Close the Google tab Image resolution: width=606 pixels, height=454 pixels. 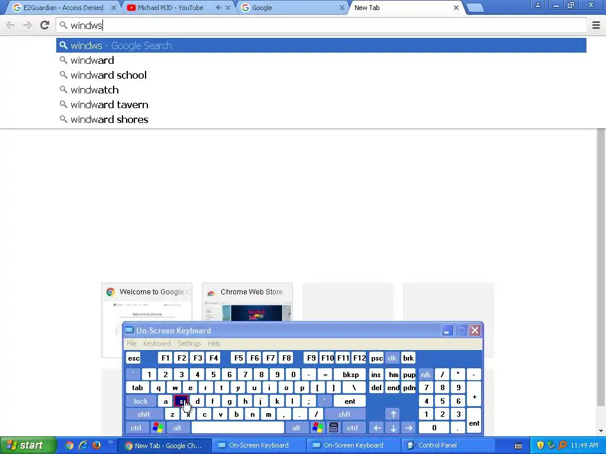pos(341,8)
